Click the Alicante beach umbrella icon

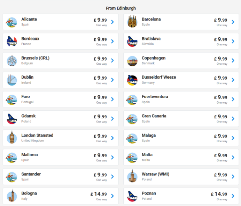pos(12,22)
